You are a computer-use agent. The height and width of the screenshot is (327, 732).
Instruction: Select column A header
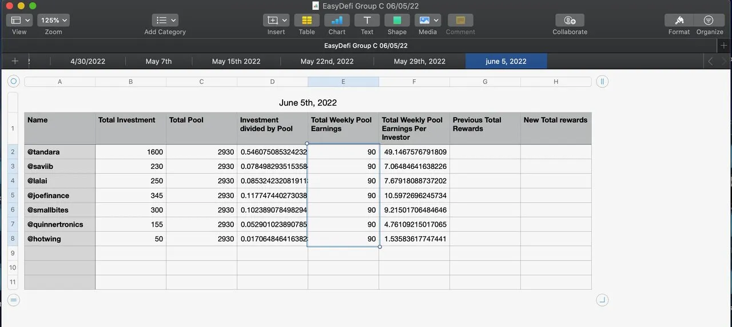[x=60, y=82]
